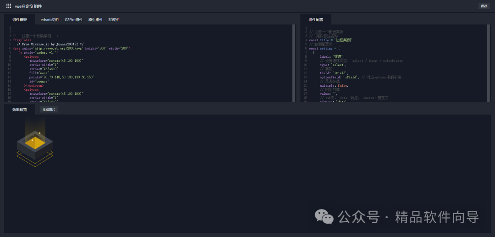This screenshot has width=495, height=237.
Task: Click the template editor vertical scrollbar
Action: point(294,63)
